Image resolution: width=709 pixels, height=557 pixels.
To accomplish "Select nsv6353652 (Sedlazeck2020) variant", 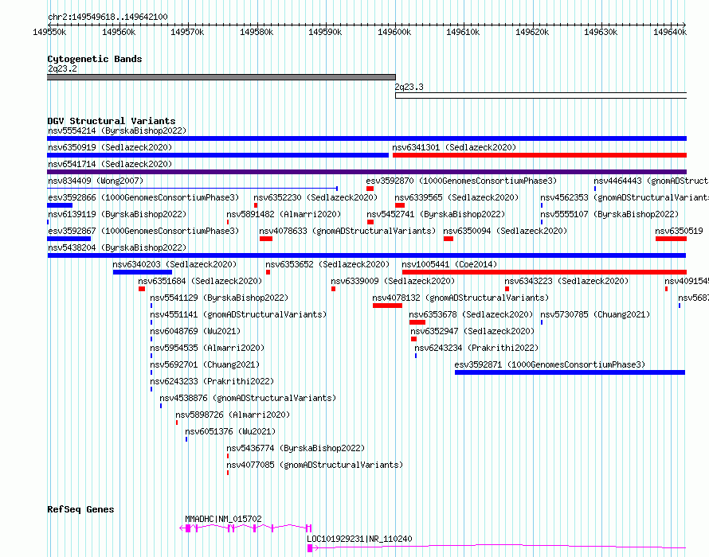I will [x=327, y=265].
